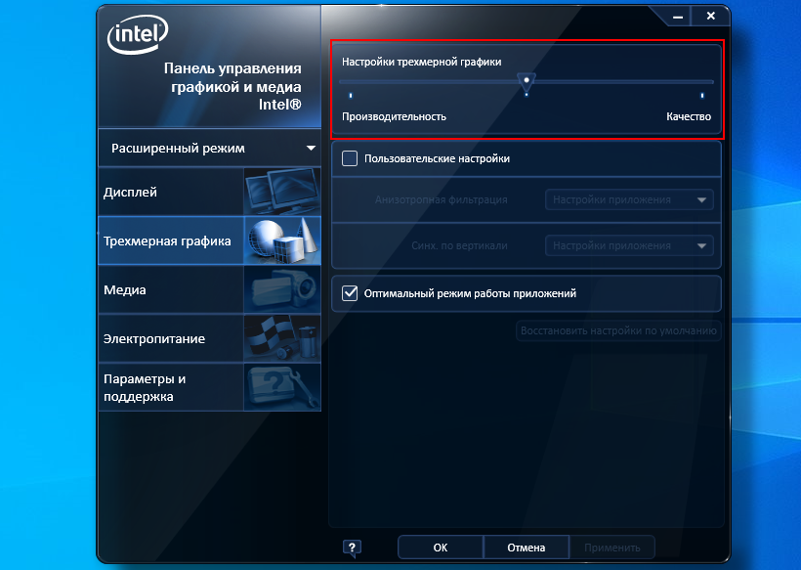Open the Options and support wrench icon

click(282, 387)
